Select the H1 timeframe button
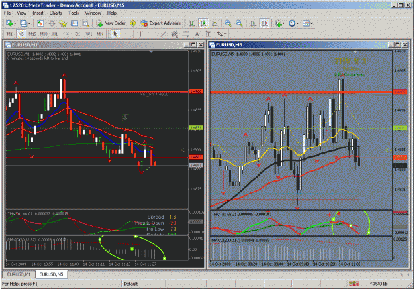Screen dimensions: 414x289 55,34
